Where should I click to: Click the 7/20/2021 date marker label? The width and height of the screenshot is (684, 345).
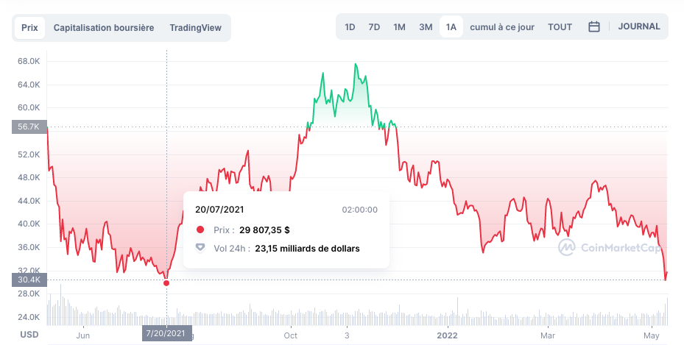(x=166, y=335)
